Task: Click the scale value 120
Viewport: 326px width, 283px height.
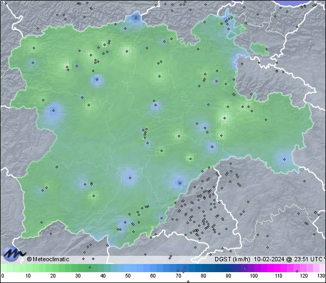Action: click(304, 276)
